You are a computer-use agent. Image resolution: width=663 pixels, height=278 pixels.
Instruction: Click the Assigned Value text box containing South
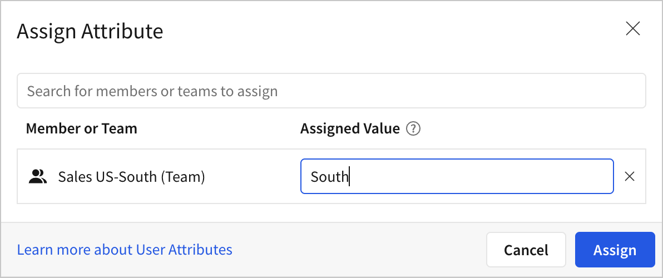[456, 177]
